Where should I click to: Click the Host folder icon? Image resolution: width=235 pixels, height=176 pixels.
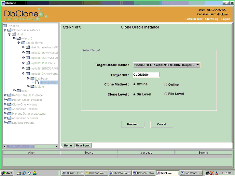[14, 34]
